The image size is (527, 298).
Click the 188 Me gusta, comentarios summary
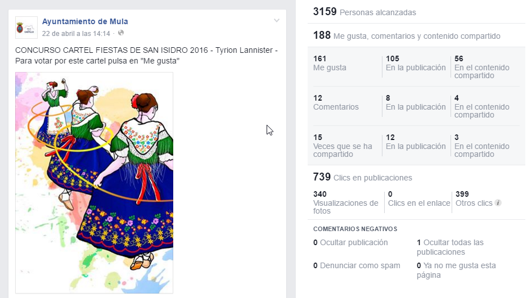[407, 35]
